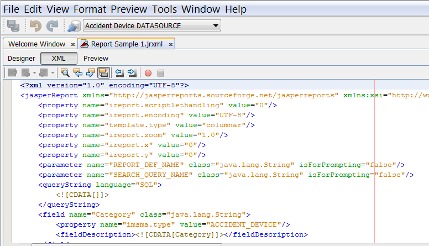Click the Shift Line Right icon
The width and height of the screenshot is (429, 246).
point(132,72)
